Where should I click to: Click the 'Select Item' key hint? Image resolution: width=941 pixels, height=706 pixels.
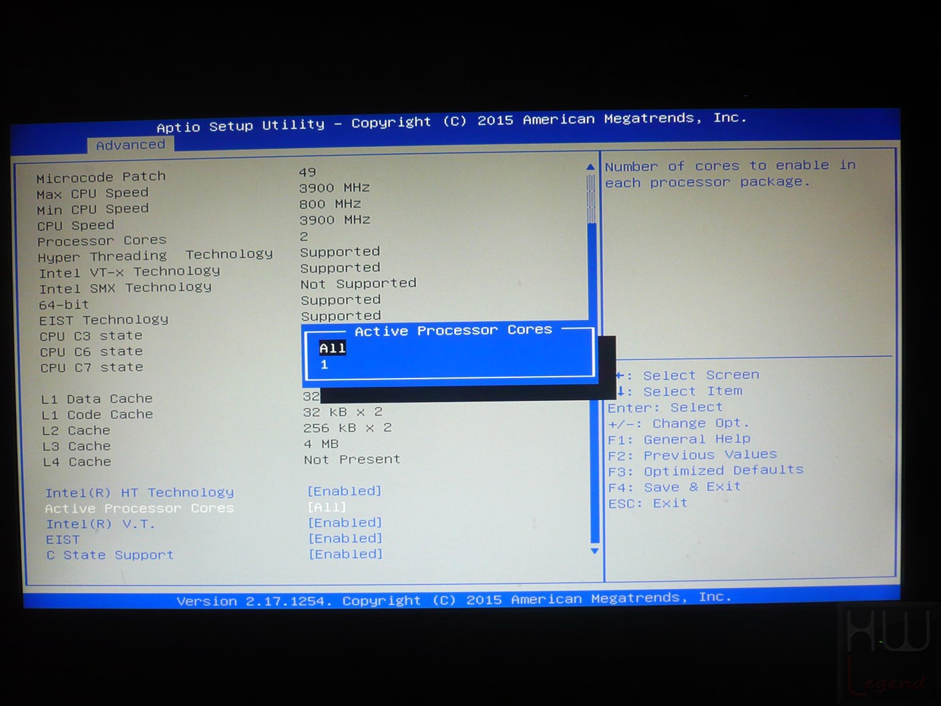pyautogui.click(x=693, y=391)
